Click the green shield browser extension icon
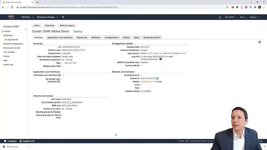This screenshot has width=267, height=150. click(237, 7)
